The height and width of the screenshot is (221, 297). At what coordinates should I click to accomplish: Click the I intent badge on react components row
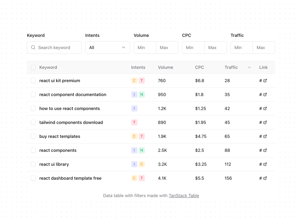(x=134, y=150)
